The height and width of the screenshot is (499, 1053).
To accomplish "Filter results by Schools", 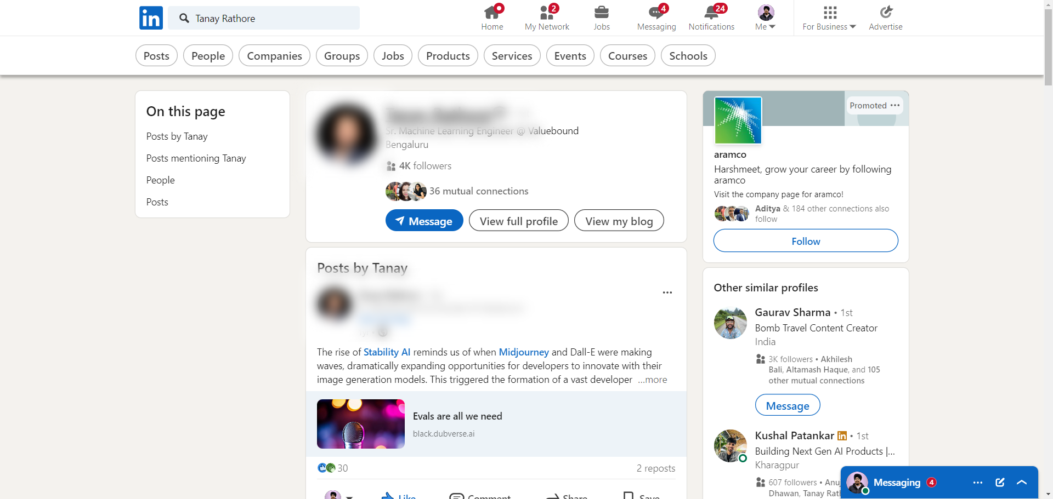I will 688,55.
